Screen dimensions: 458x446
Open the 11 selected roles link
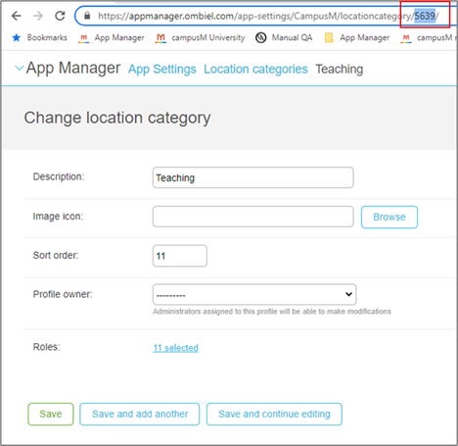tap(175, 348)
